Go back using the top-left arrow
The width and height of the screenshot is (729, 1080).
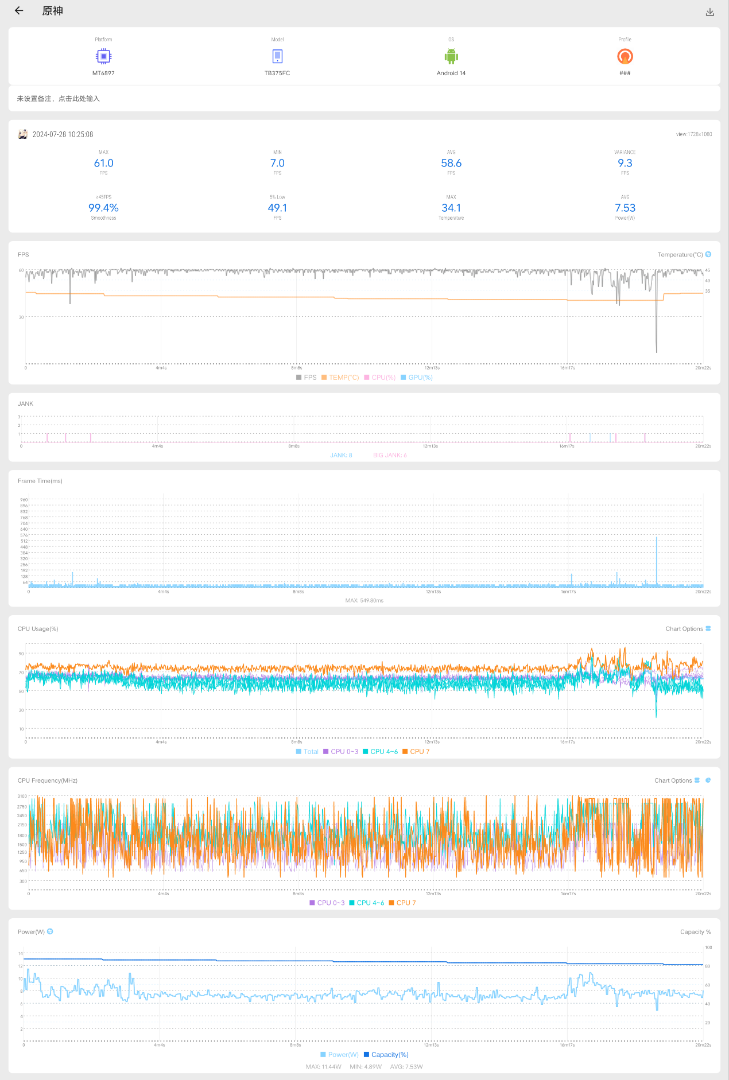coord(19,11)
